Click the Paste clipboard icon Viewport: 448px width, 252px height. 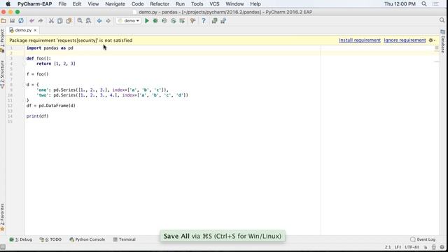pos(69,21)
